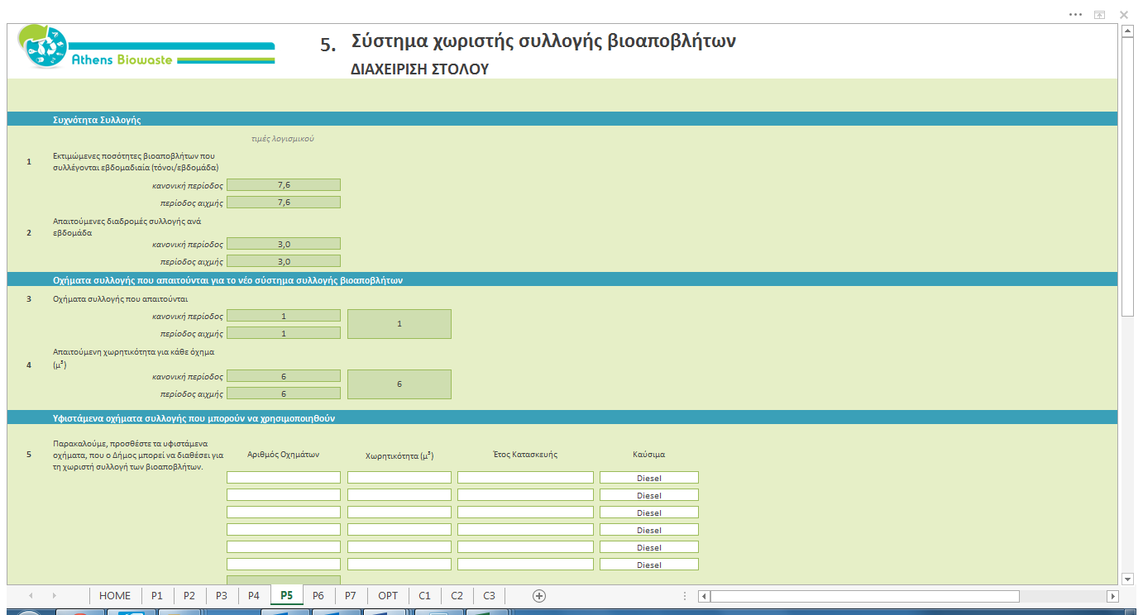Click the Έτος Κατασκευής column header
The width and height of the screenshot is (1143, 615).
click(525, 455)
